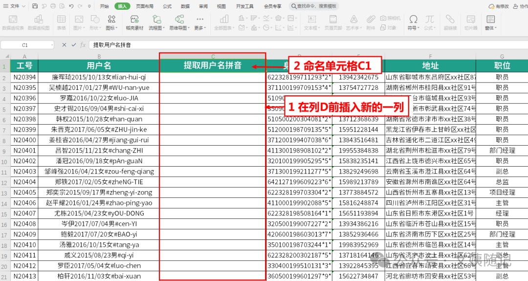Open the 文件 file menu
Screen dimensions: 528x281
pos(14,6)
